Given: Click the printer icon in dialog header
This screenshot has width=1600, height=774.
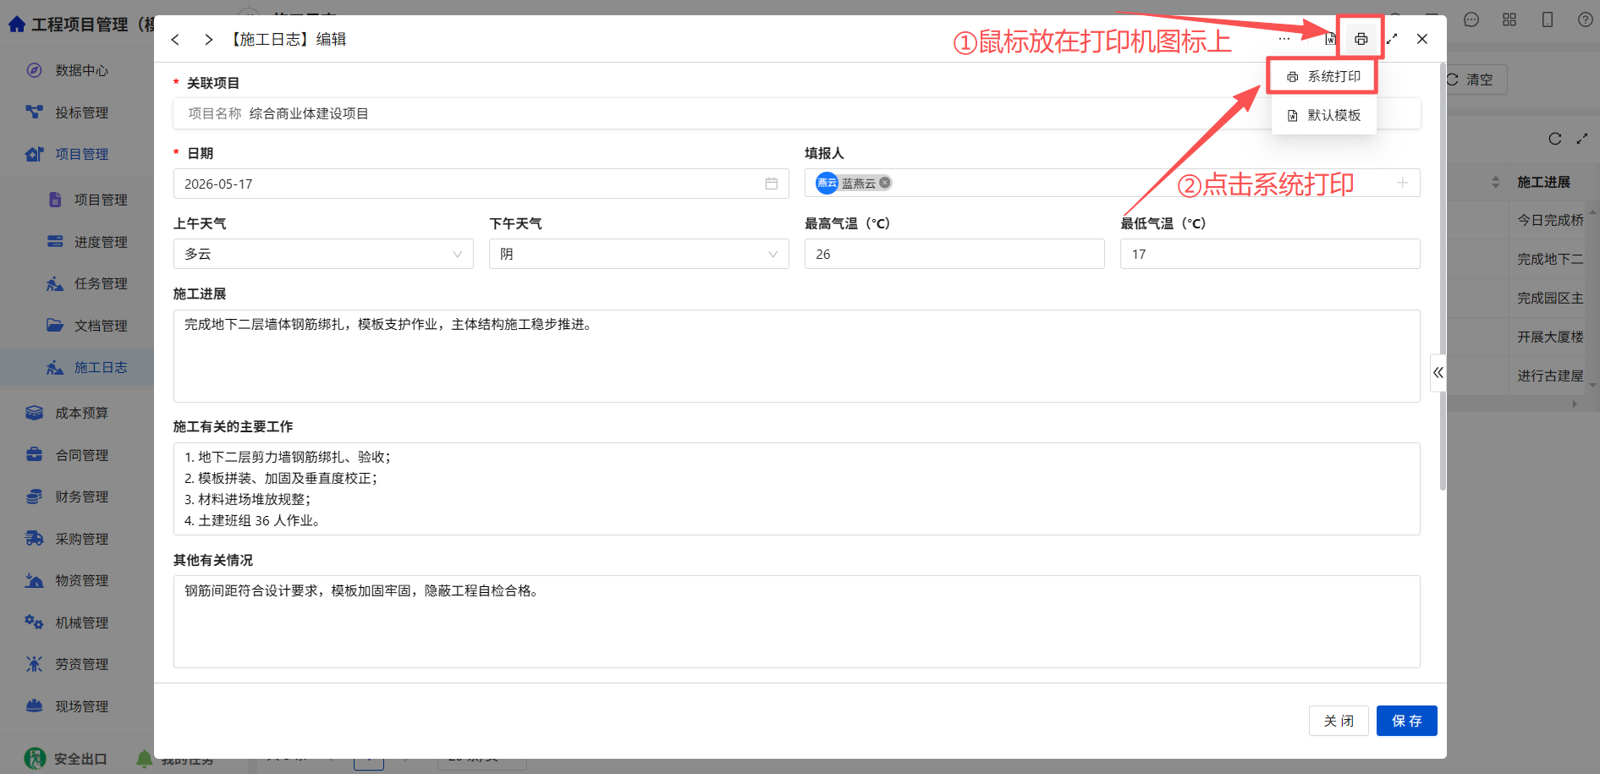Looking at the screenshot, I should (x=1361, y=39).
